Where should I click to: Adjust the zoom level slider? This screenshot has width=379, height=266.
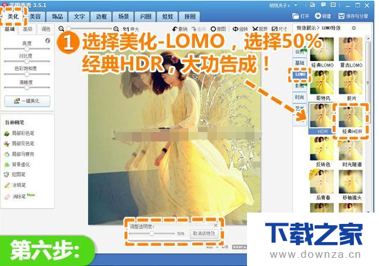coord(89,29)
